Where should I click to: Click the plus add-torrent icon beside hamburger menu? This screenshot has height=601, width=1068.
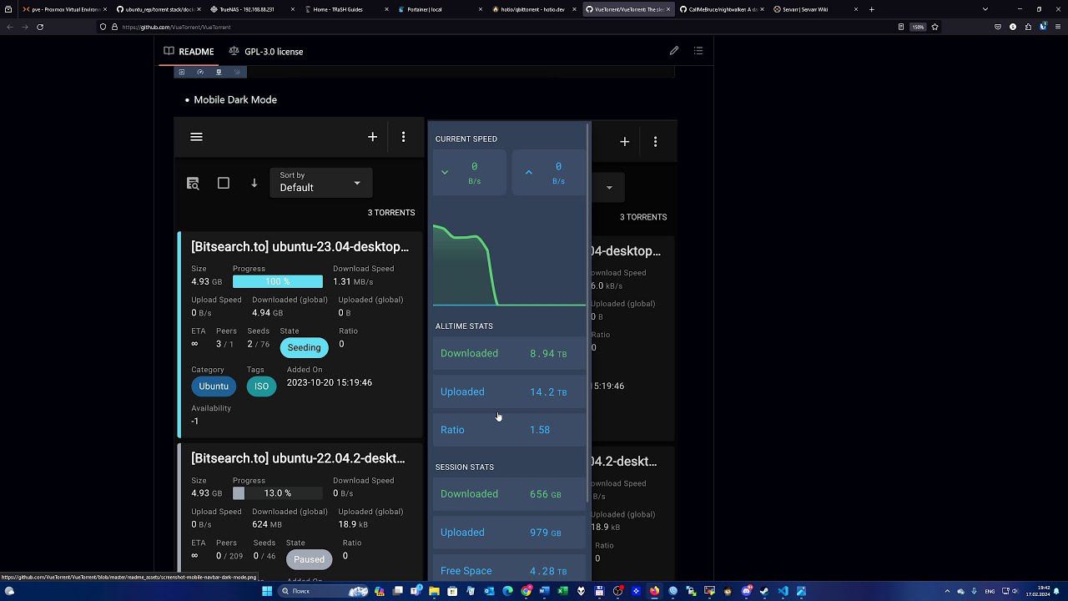tap(373, 137)
